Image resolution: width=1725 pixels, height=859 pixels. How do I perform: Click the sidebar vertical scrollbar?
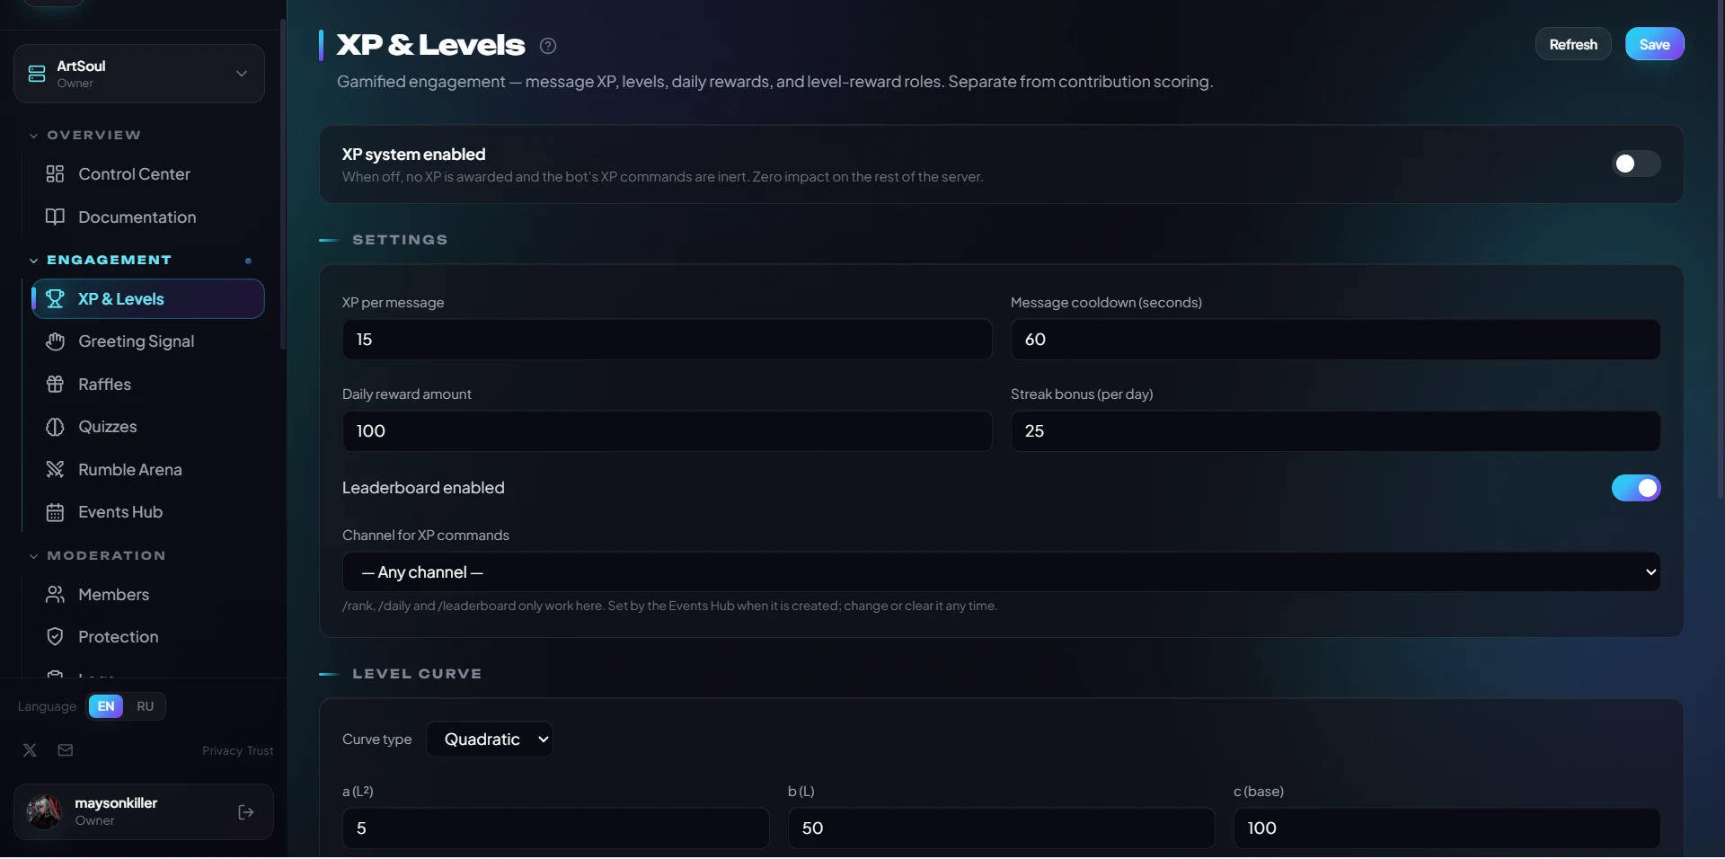283,184
